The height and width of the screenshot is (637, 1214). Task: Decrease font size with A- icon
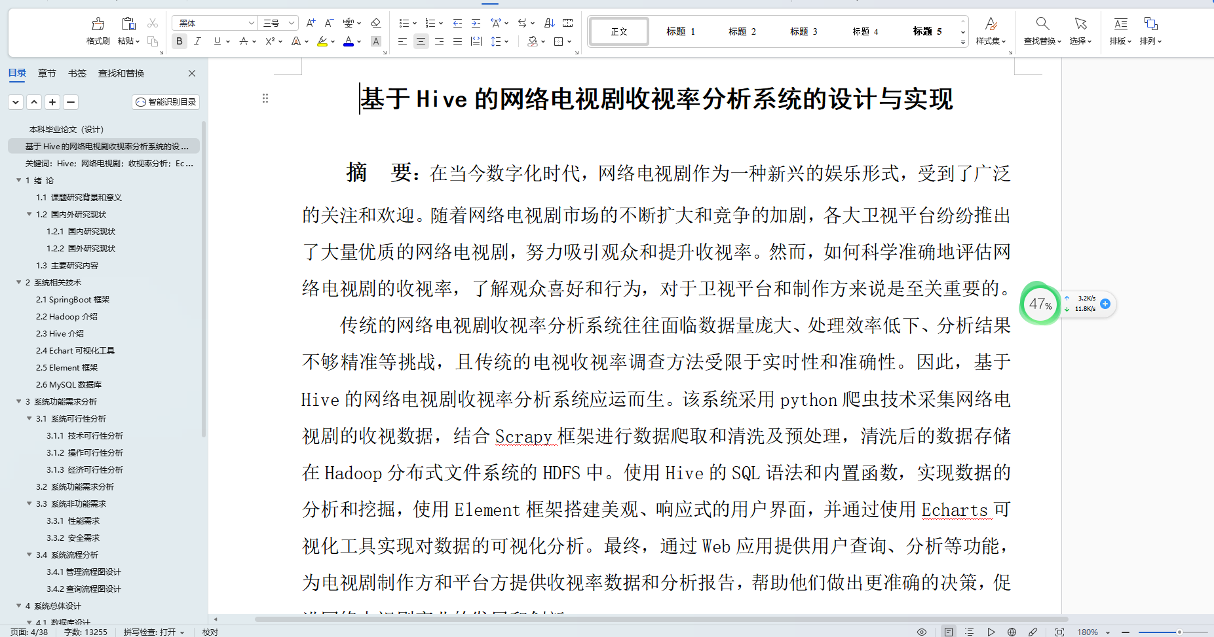tap(330, 23)
